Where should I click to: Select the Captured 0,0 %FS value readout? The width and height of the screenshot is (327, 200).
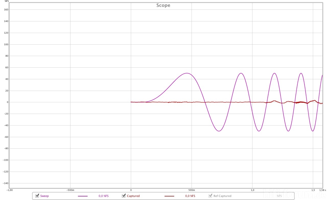(190, 196)
